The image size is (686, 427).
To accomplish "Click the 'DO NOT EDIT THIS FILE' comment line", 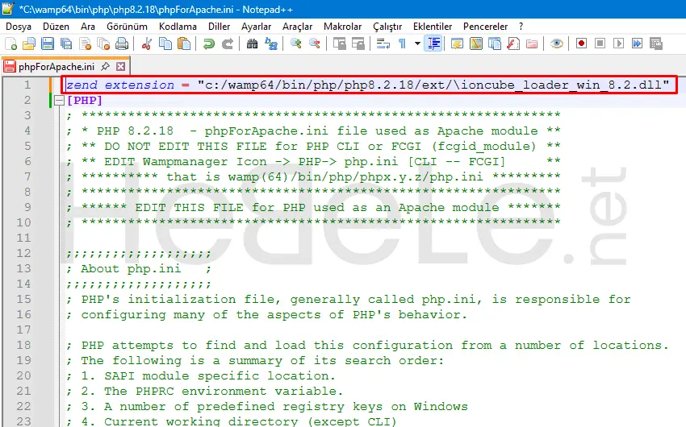I will tap(313, 147).
